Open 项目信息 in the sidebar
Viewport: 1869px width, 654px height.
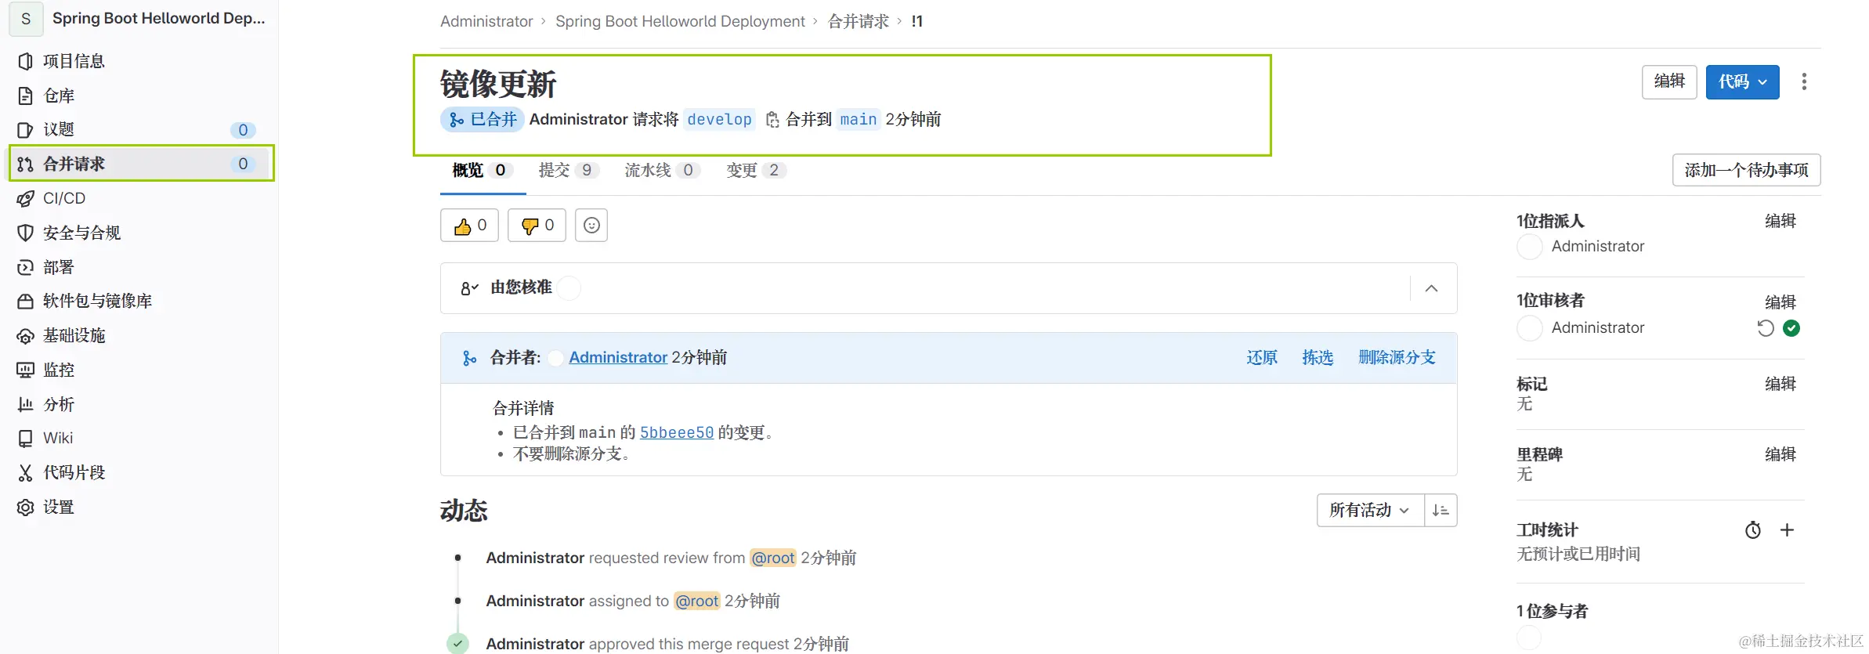(x=74, y=61)
